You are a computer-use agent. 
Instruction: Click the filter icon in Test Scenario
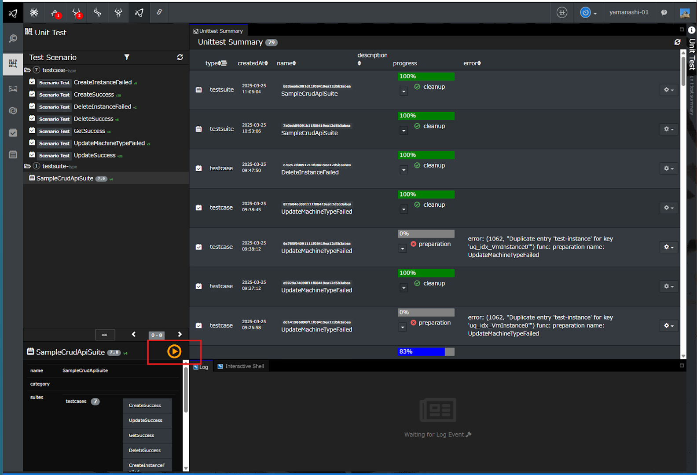point(127,57)
